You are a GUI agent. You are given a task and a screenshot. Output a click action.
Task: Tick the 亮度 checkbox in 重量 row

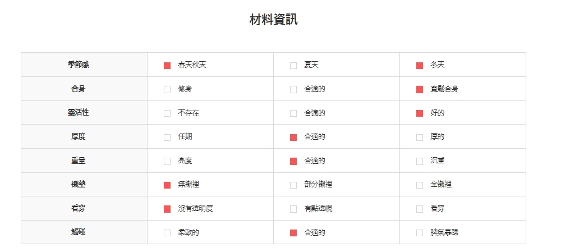tap(167, 161)
